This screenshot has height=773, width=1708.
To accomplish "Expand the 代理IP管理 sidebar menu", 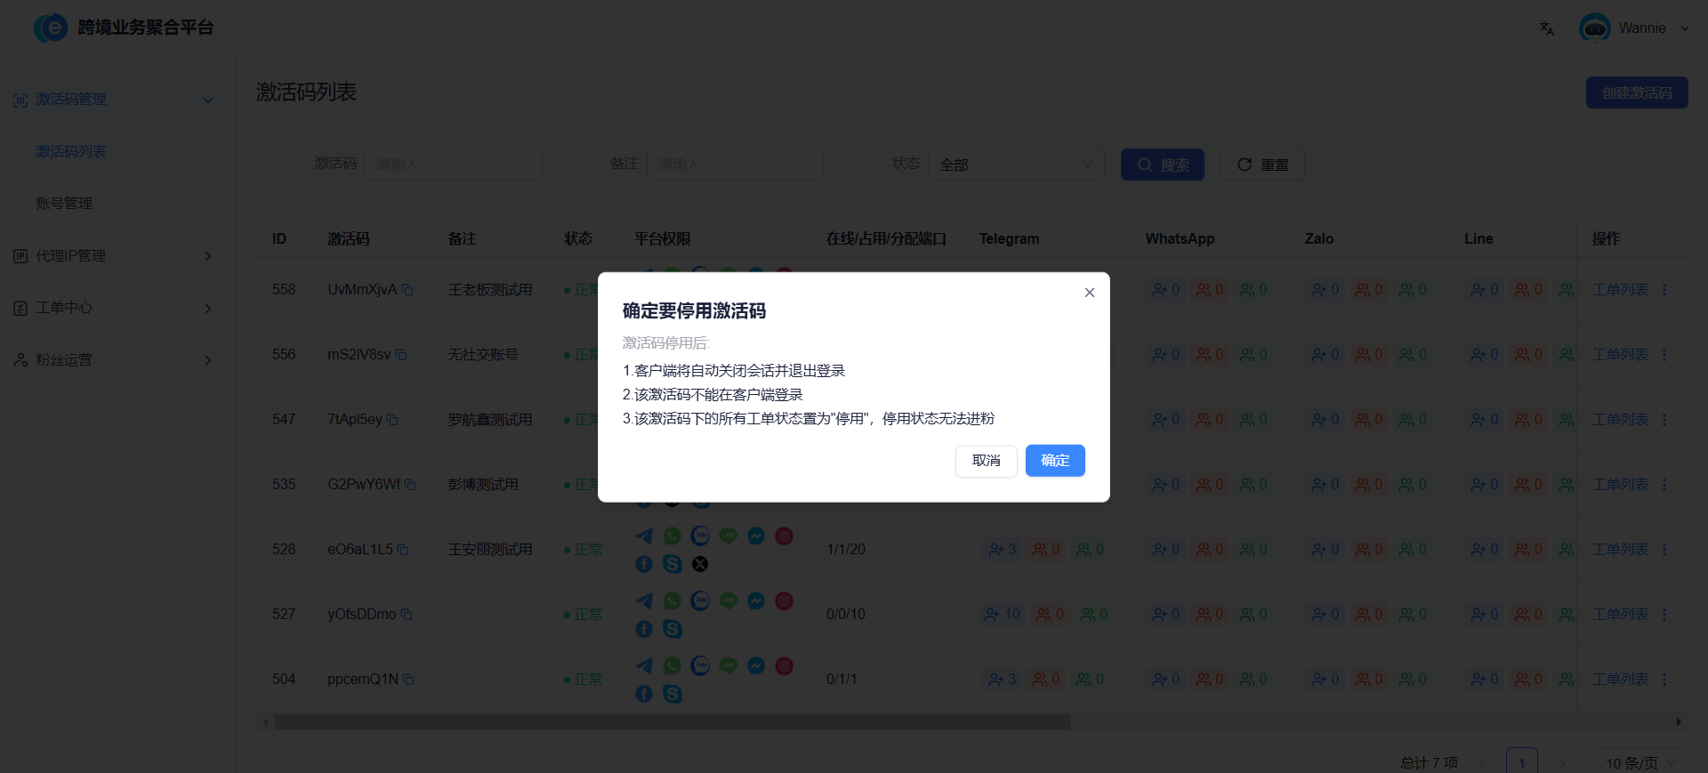I will (113, 256).
